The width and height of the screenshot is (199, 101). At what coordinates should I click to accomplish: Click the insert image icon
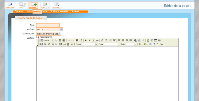pos(148,40)
